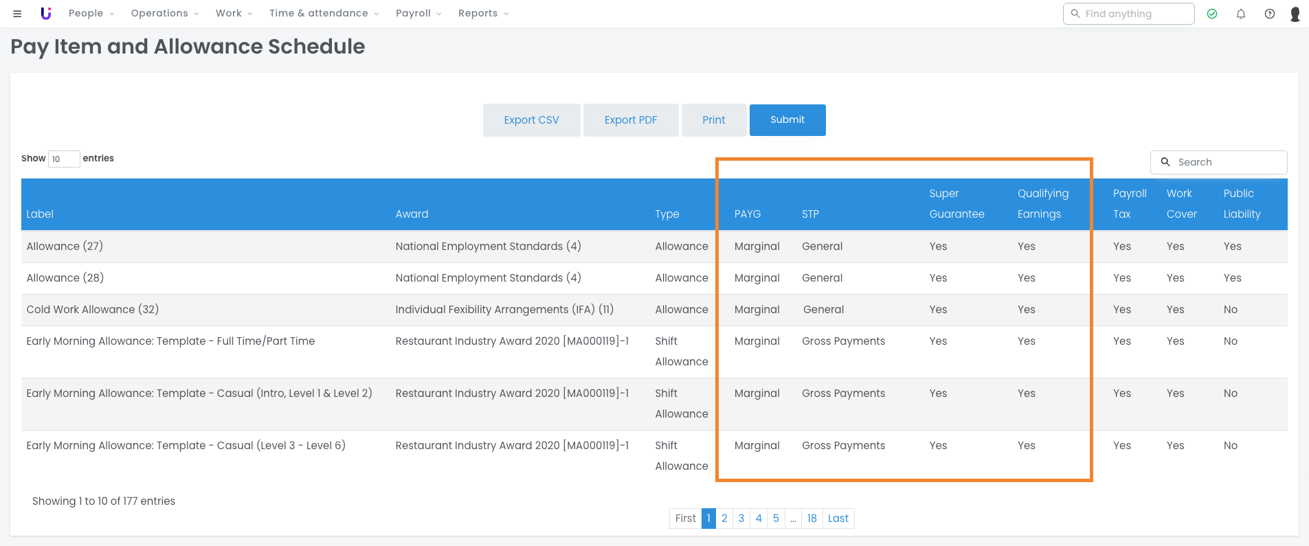Sort by the Type column header
The height and width of the screenshot is (546, 1309).
pyautogui.click(x=667, y=214)
